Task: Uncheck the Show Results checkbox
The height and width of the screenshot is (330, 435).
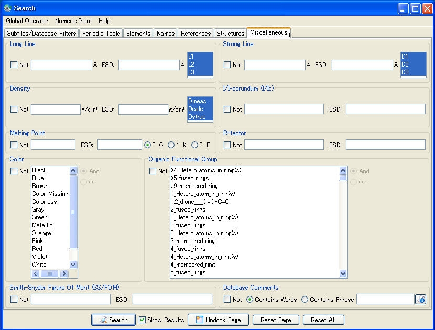Action: tap(142, 320)
